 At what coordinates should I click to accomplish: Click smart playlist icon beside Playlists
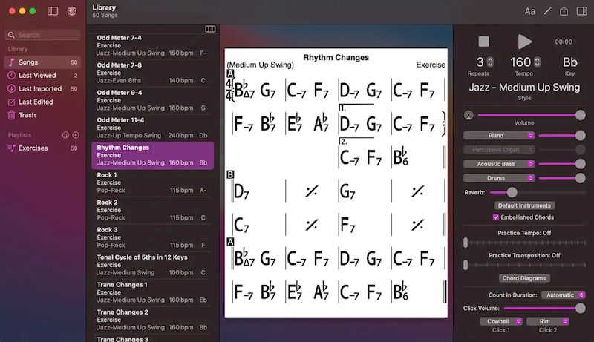pos(65,135)
